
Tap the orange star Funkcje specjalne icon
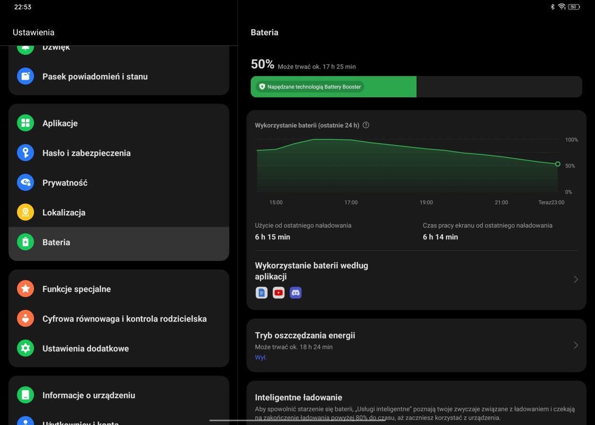(x=25, y=289)
